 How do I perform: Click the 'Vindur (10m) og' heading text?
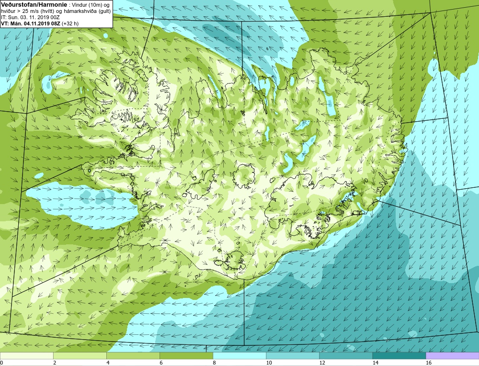click(90, 4)
